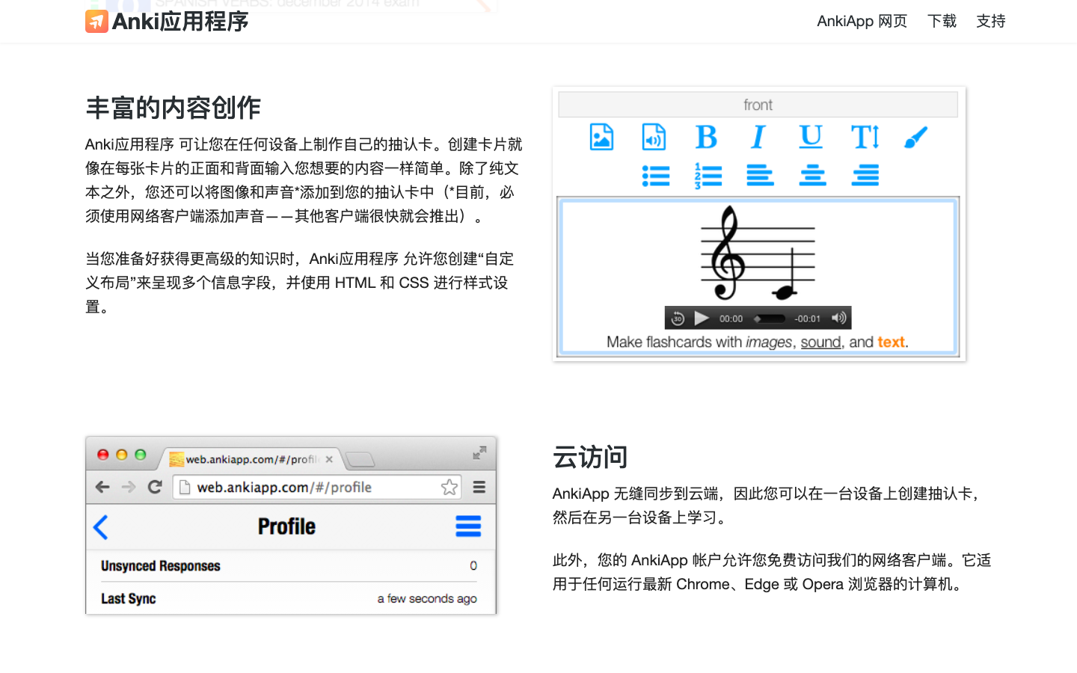Click the orange word text
The width and height of the screenshot is (1077, 673).
point(891,342)
